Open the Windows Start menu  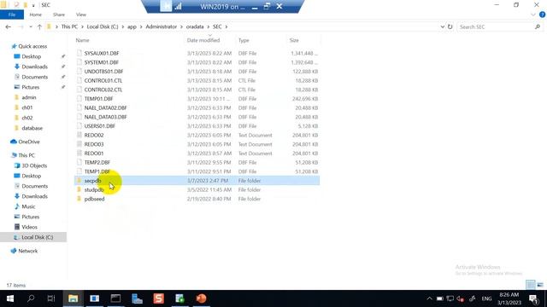pos(9,298)
